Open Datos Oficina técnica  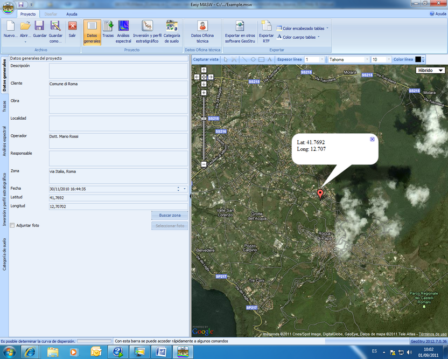click(x=202, y=32)
